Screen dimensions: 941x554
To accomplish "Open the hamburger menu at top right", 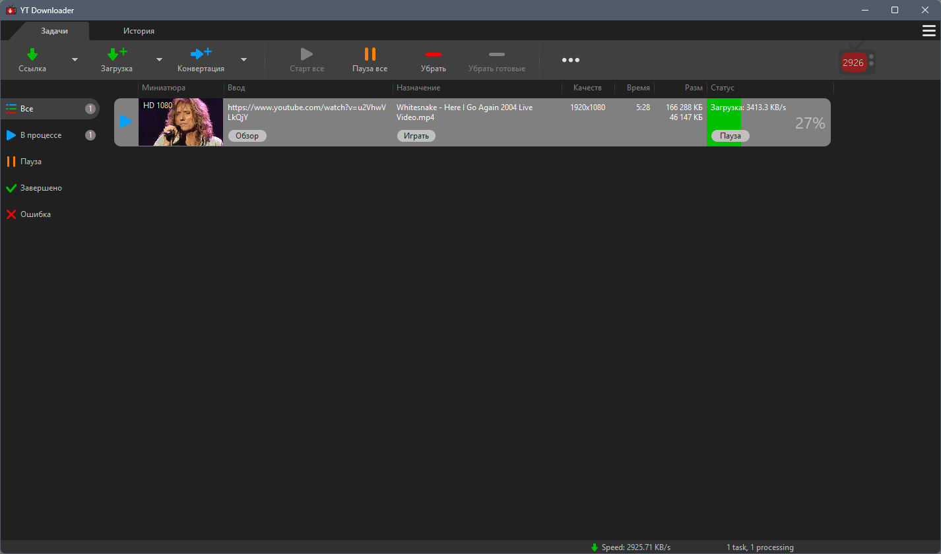I will tap(928, 31).
